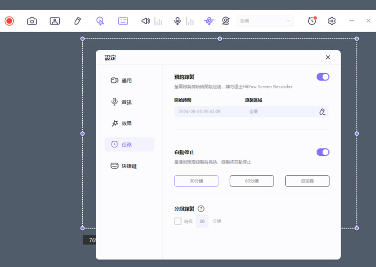Click the top-right selection handle

coord(357,38)
